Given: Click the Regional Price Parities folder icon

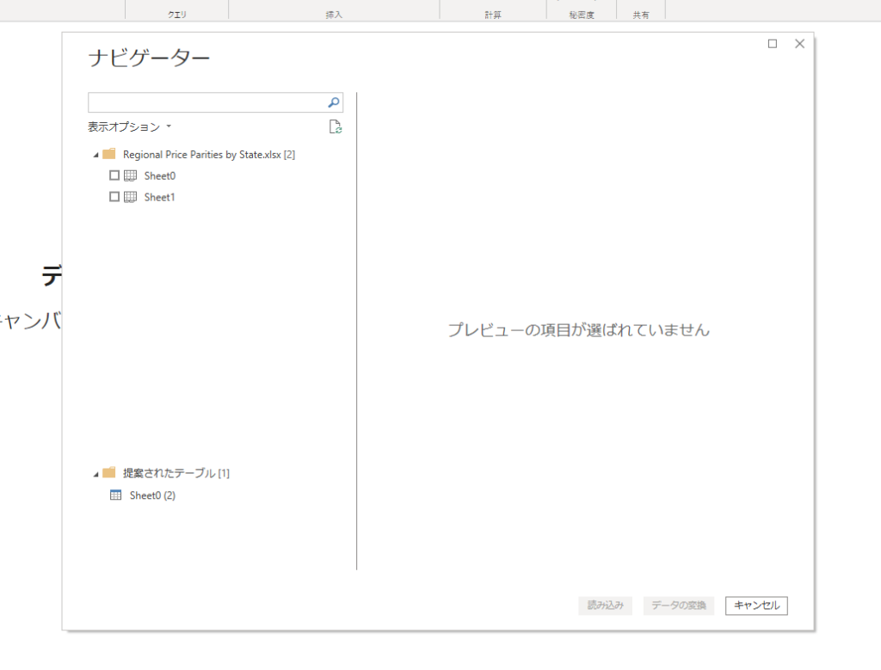Looking at the screenshot, I should click(109, 155).
